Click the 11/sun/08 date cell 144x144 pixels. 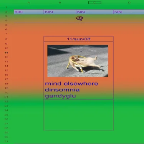point(79,39)
